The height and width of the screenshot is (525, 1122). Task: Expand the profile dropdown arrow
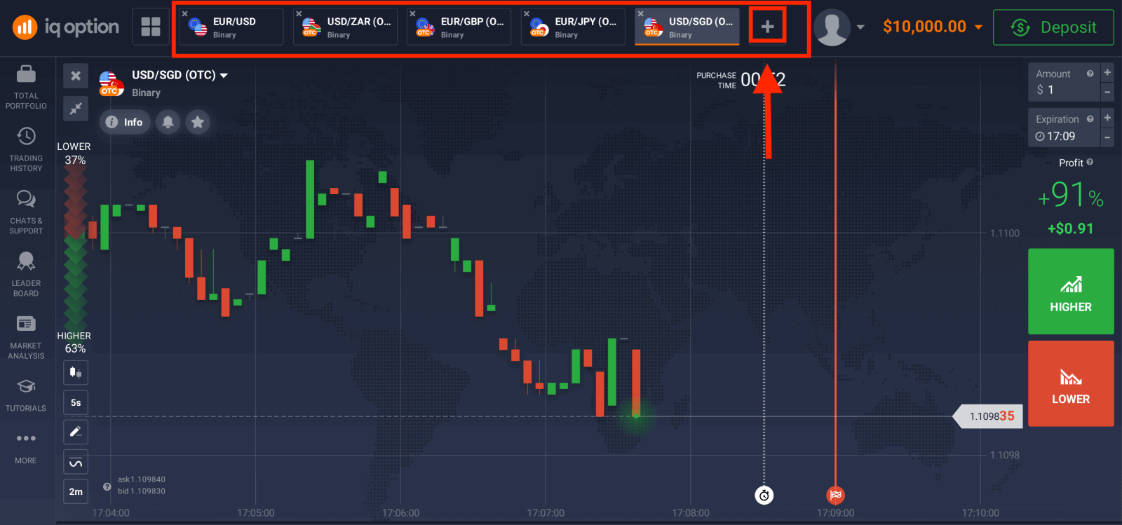(x=860, y=27)
